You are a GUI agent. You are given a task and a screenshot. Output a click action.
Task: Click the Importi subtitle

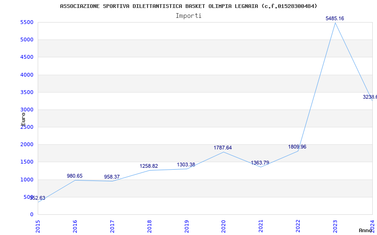coord(188,16)
